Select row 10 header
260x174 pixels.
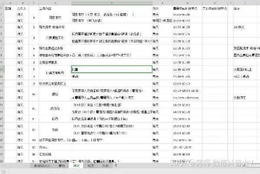(x=2, y=69)
